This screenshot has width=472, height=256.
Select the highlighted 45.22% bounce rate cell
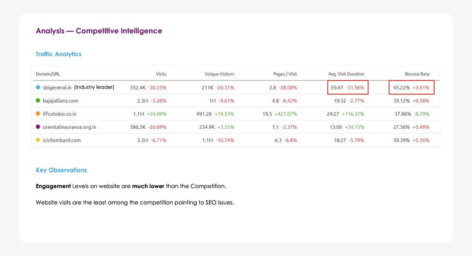[411, 87]
